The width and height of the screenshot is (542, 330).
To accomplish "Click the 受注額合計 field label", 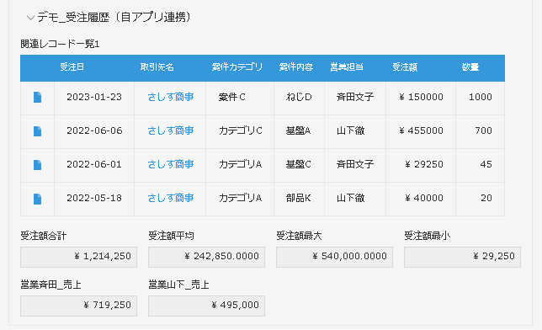I will [43, 236].
